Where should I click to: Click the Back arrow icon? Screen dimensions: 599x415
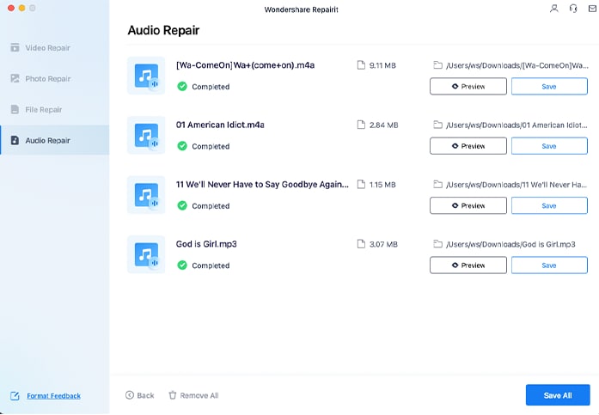tap(130, 395)
